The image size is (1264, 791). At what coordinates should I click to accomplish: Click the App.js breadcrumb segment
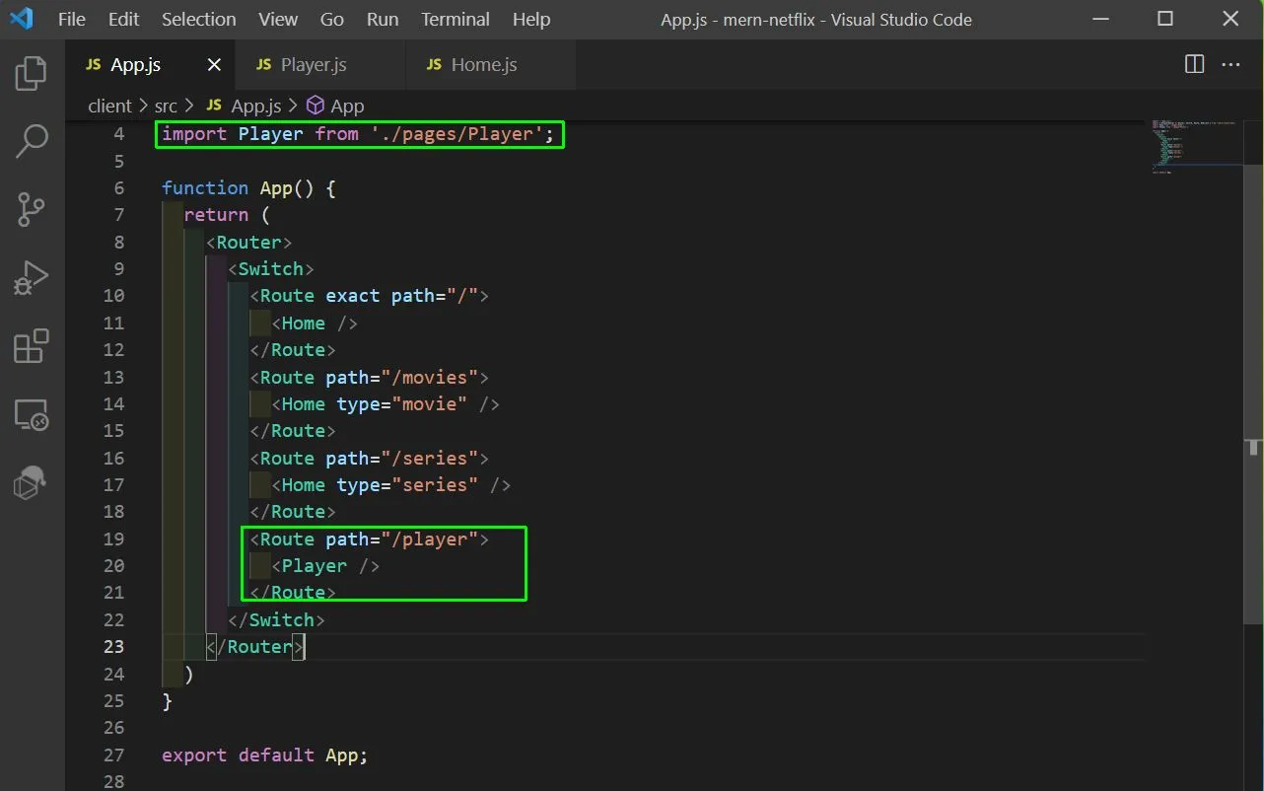[x=245, y=106]
